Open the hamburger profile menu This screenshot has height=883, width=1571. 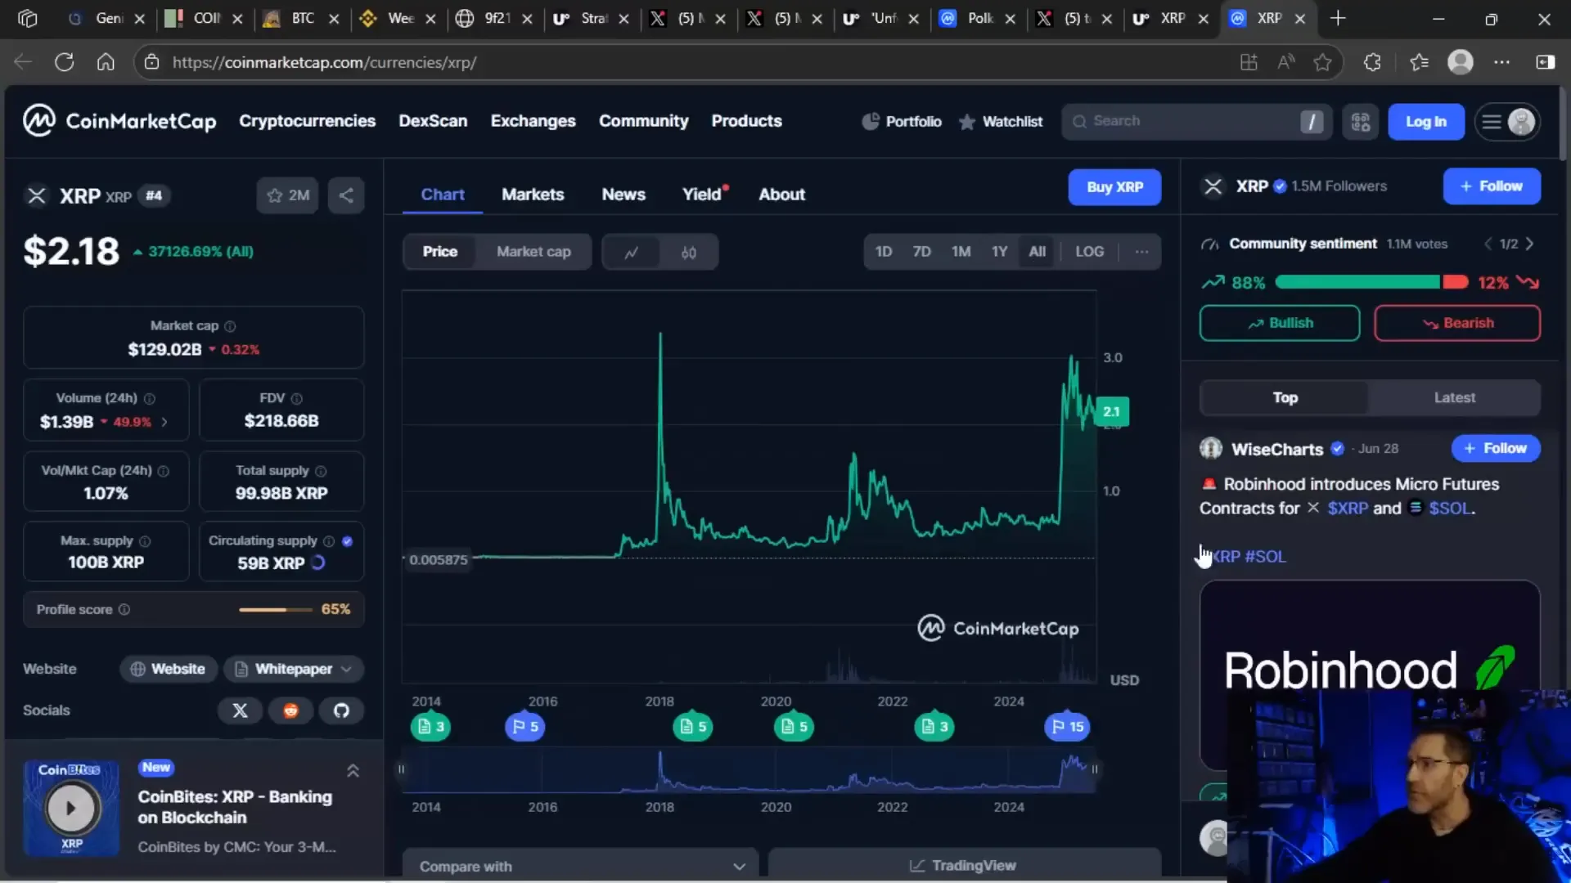(1507, 122)
